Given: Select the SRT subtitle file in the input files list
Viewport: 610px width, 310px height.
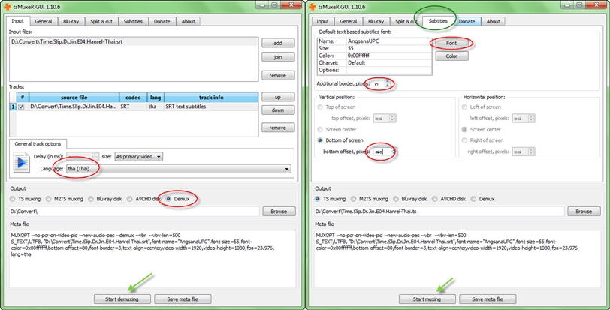Looking at the screenshot, I should coord(134,41).
